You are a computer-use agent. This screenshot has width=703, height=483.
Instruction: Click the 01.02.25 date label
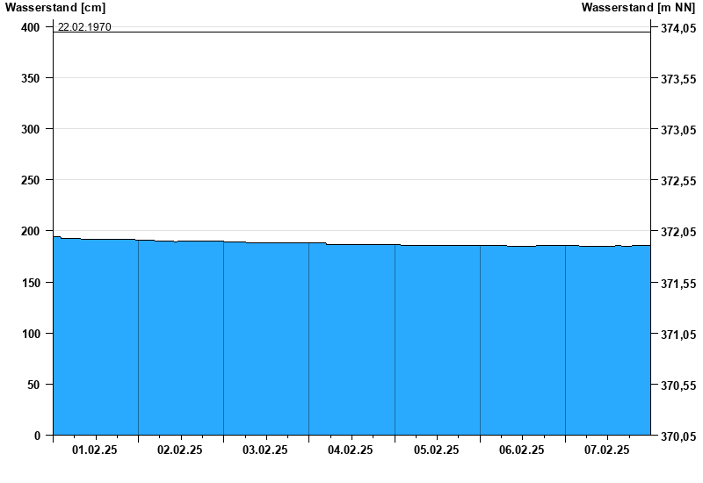[95, 451]
